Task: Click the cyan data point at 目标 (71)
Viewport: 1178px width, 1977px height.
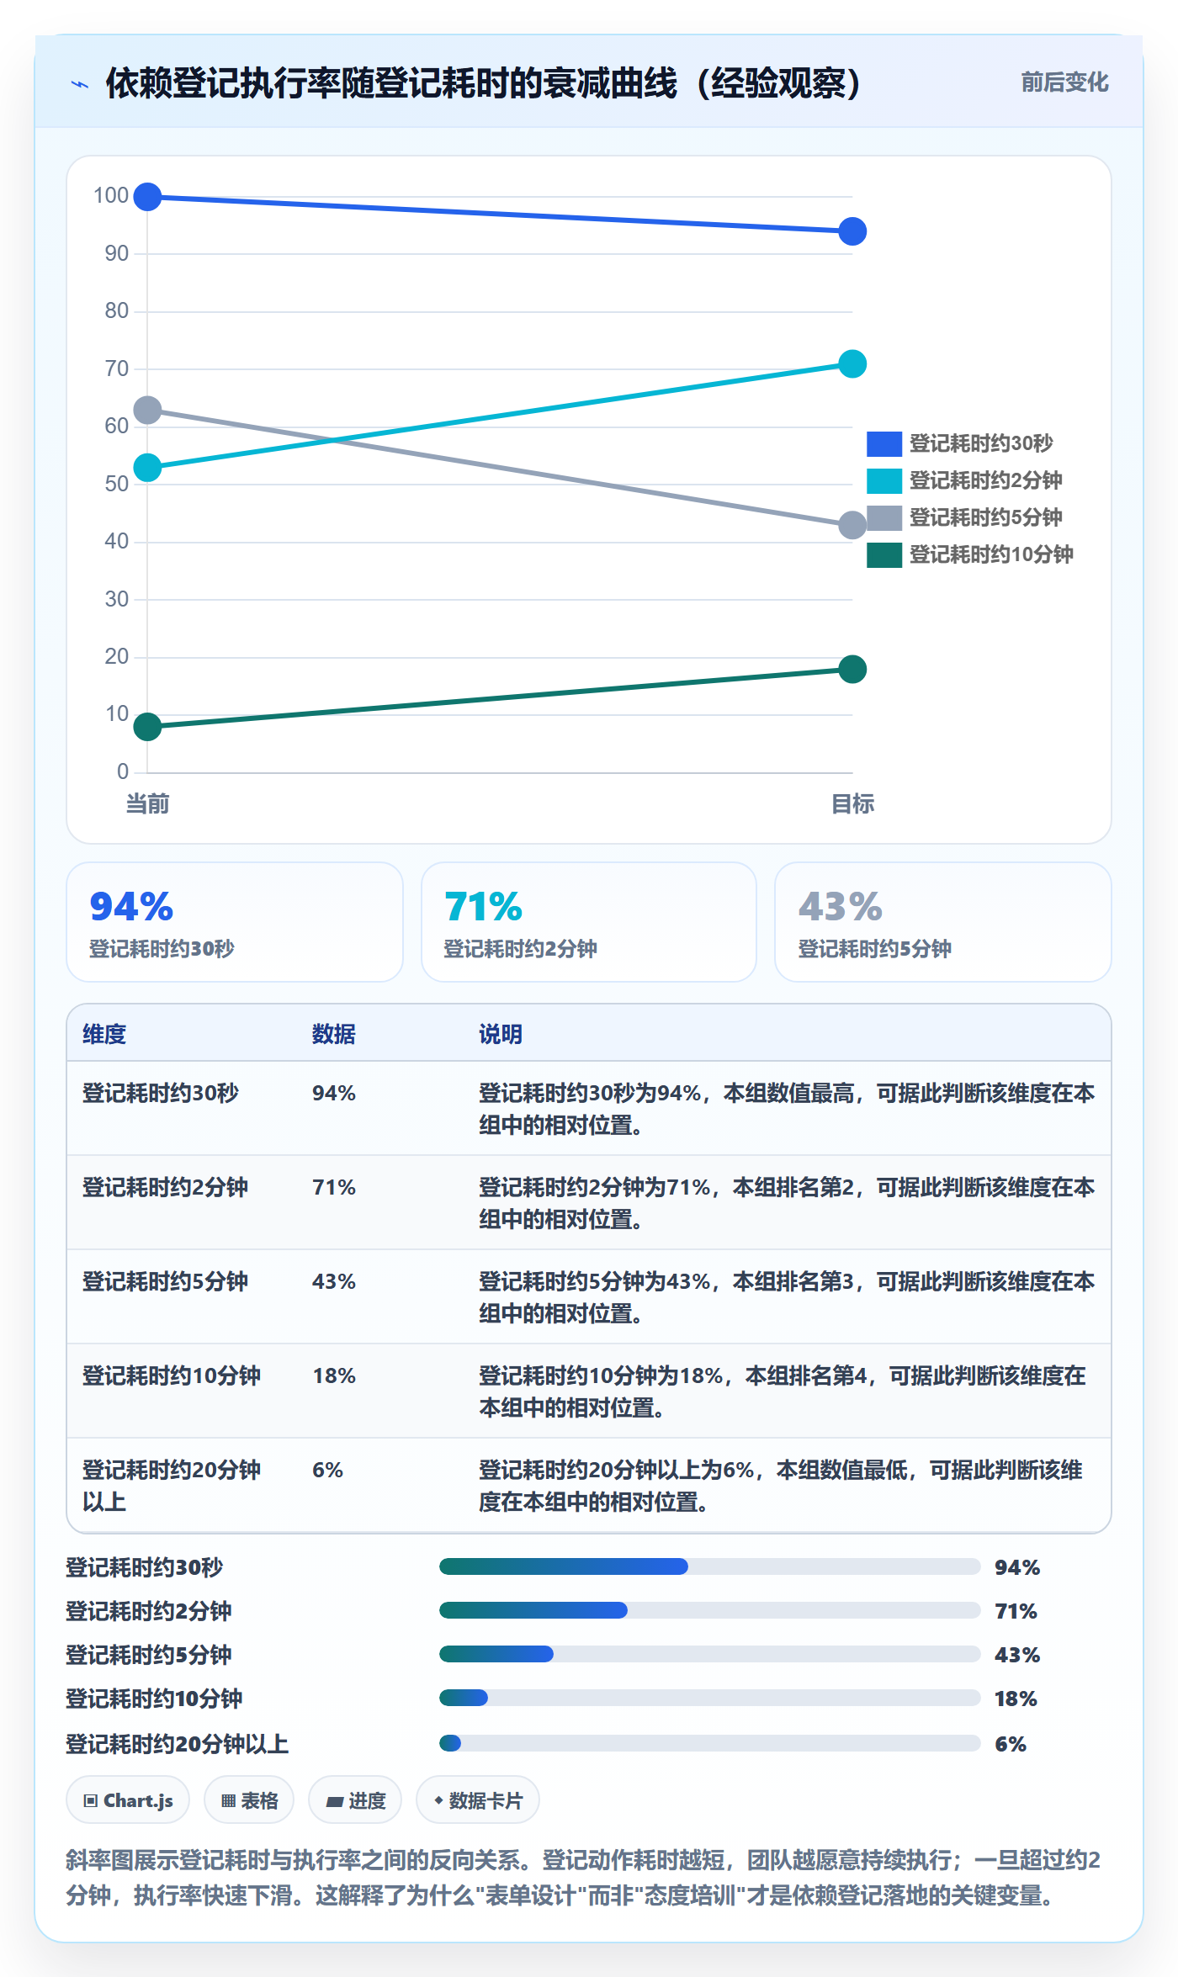Action: point(852,364)
